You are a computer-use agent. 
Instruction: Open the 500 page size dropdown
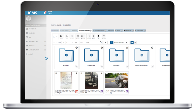click(x=77, y=42)
